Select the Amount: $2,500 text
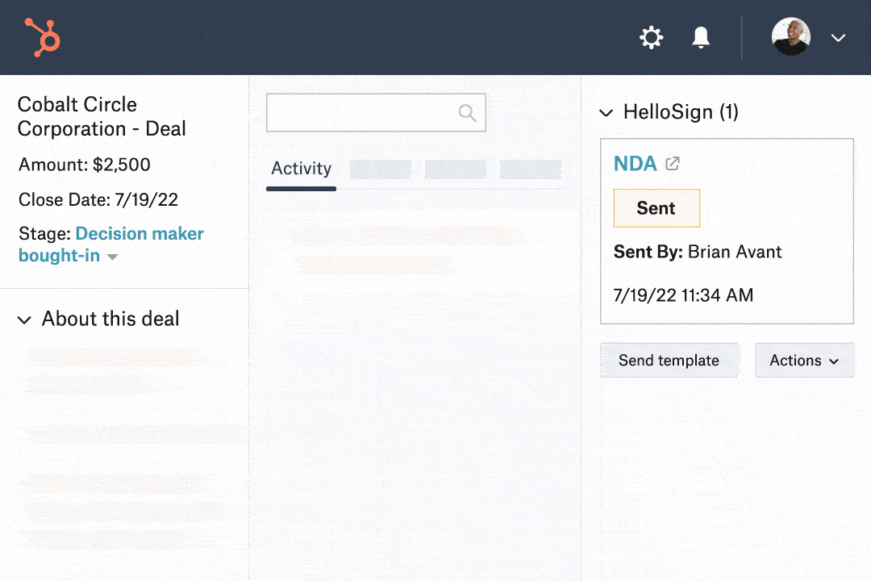The height and width of the screenshot is (581, 871). tap(85, 165)
